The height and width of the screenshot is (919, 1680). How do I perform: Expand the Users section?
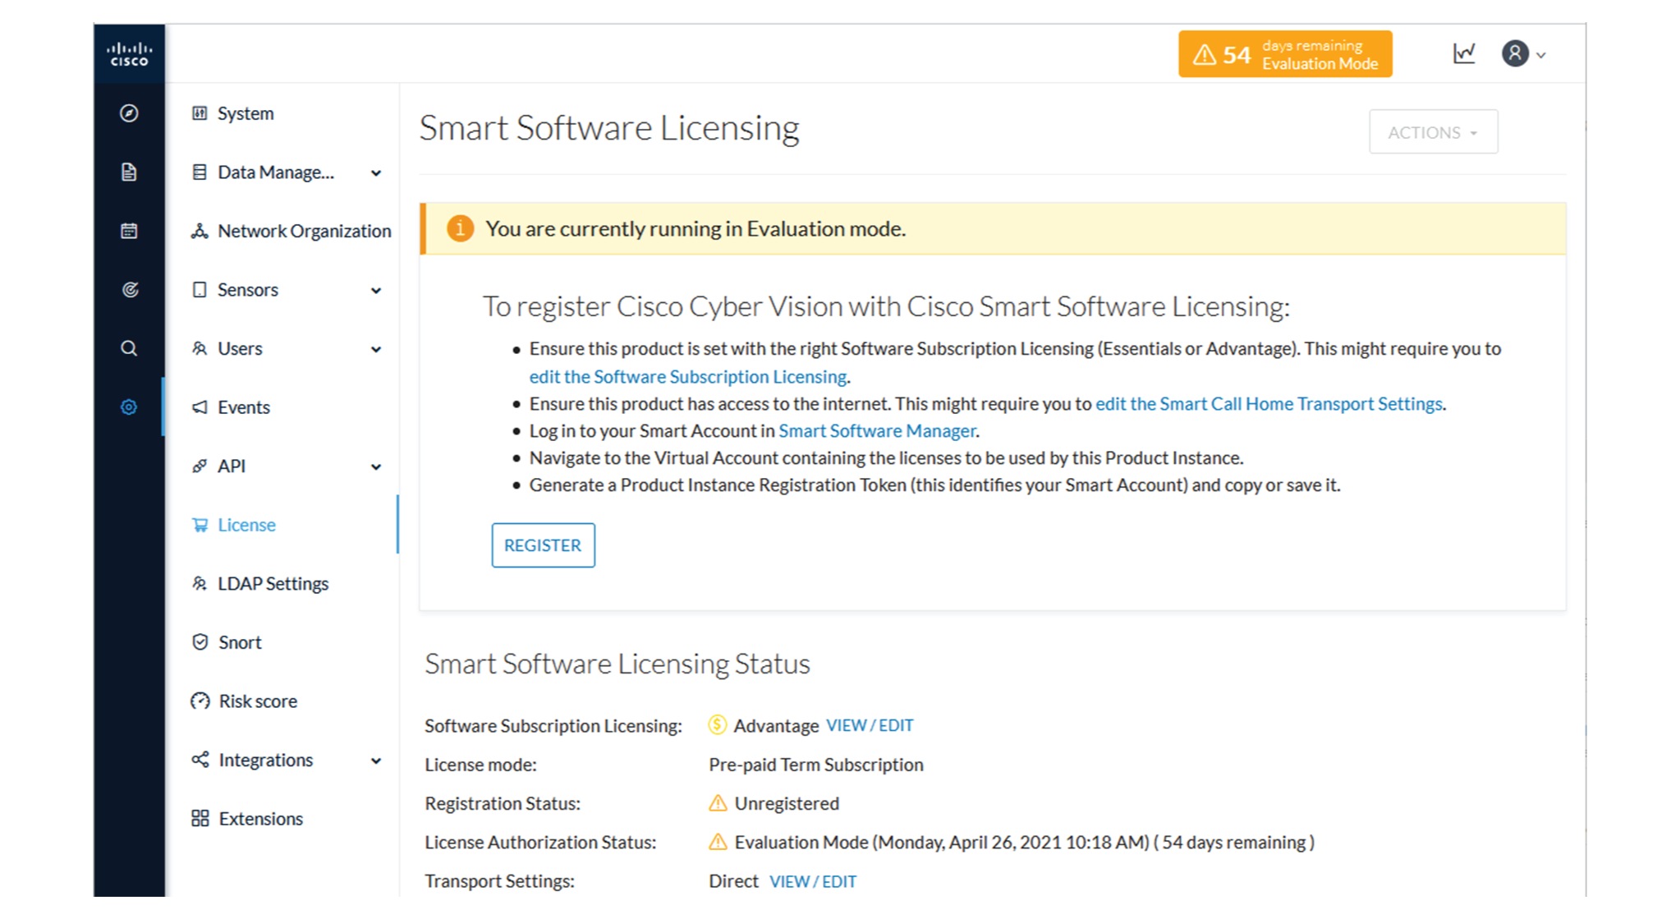coord(376,348)
